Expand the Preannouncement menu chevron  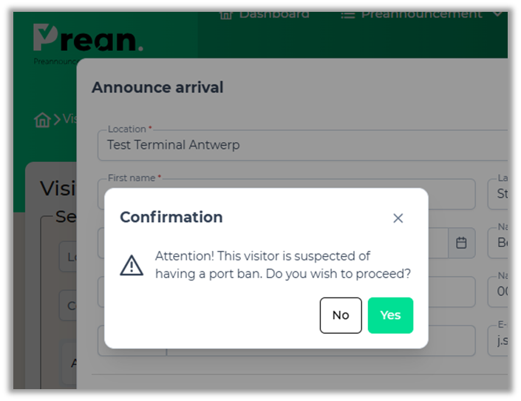(x=497, y=13)
